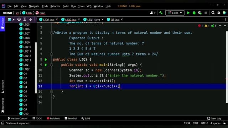Open Project tool window sidebar button

2,23
